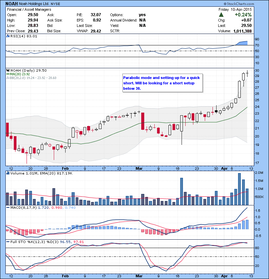
Task: Click the Full STO legend line marker
Action: point(8,242)
